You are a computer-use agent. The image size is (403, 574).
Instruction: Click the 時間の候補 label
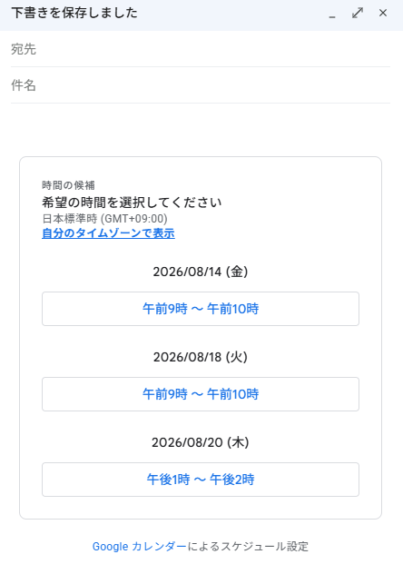point(68,185)
